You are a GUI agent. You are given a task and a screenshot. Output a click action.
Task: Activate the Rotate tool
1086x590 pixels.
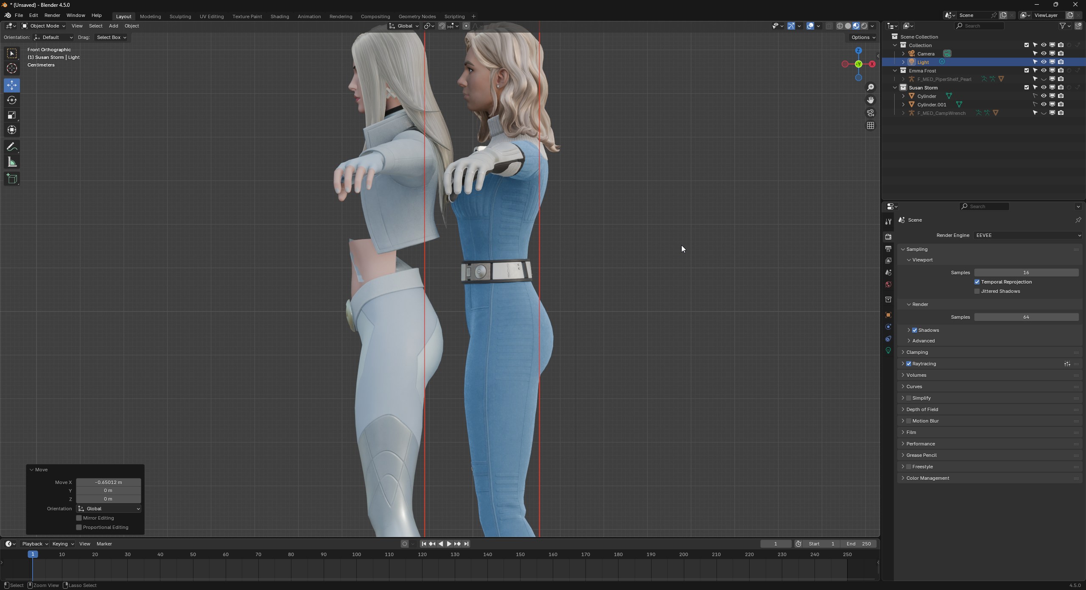12,100
